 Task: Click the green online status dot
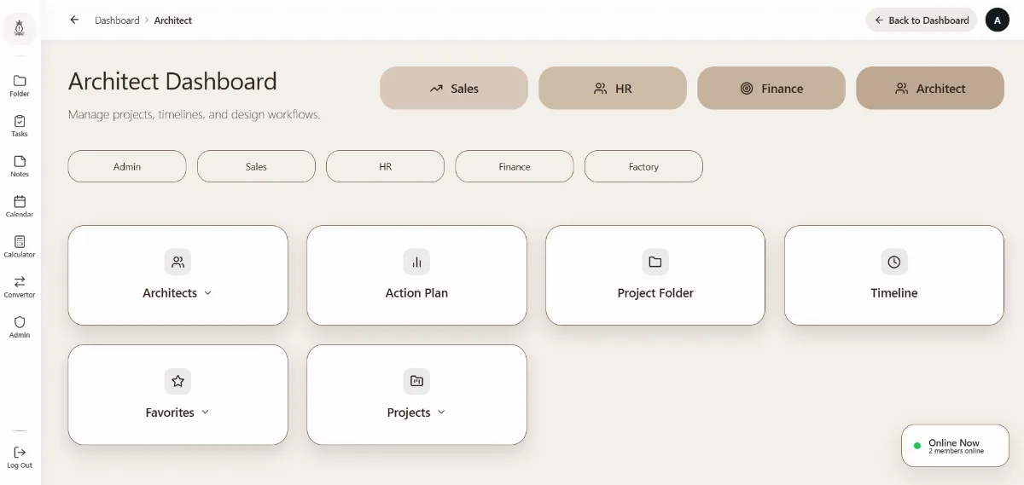coord(917,446)
